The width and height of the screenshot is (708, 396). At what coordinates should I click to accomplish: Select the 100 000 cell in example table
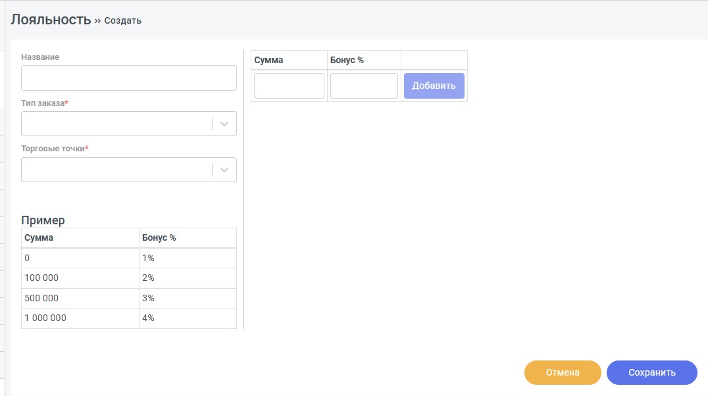(80, 278)
